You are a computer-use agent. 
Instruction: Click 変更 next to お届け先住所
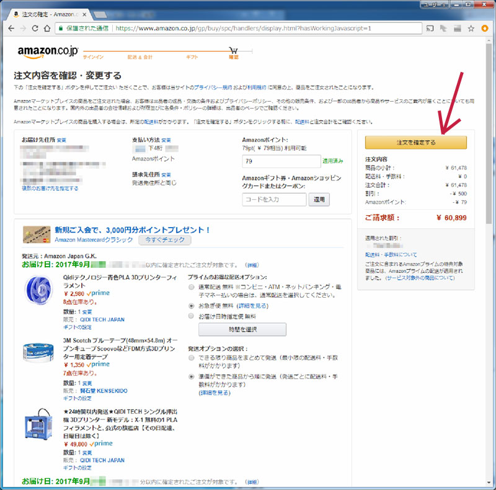(x=61, y=140)
